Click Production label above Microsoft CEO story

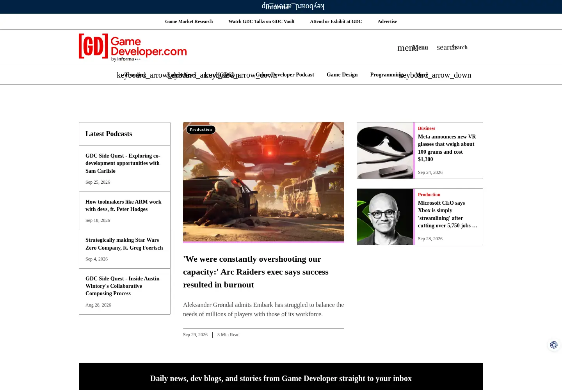pyautogui.click(x=429, y=195)
